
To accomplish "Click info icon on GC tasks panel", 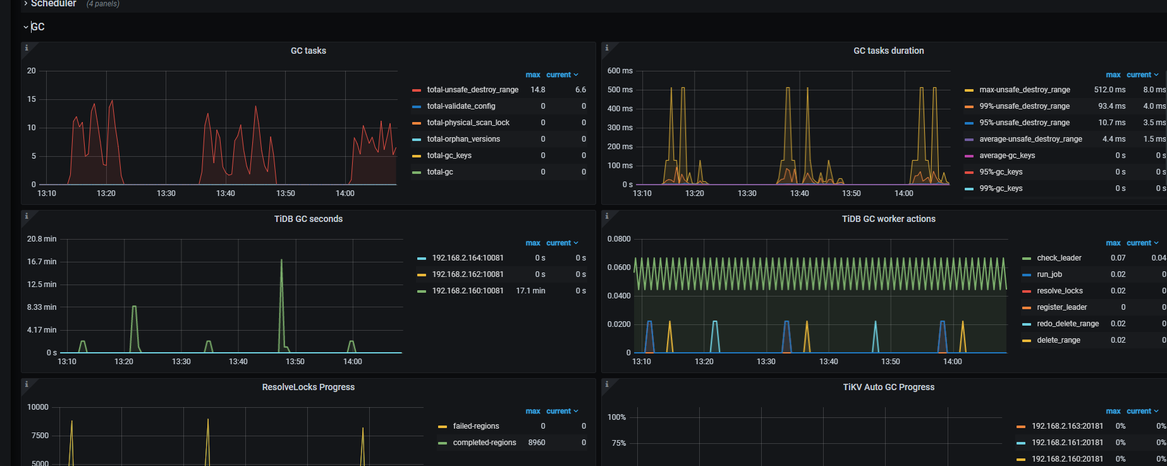I will point(27,48).
